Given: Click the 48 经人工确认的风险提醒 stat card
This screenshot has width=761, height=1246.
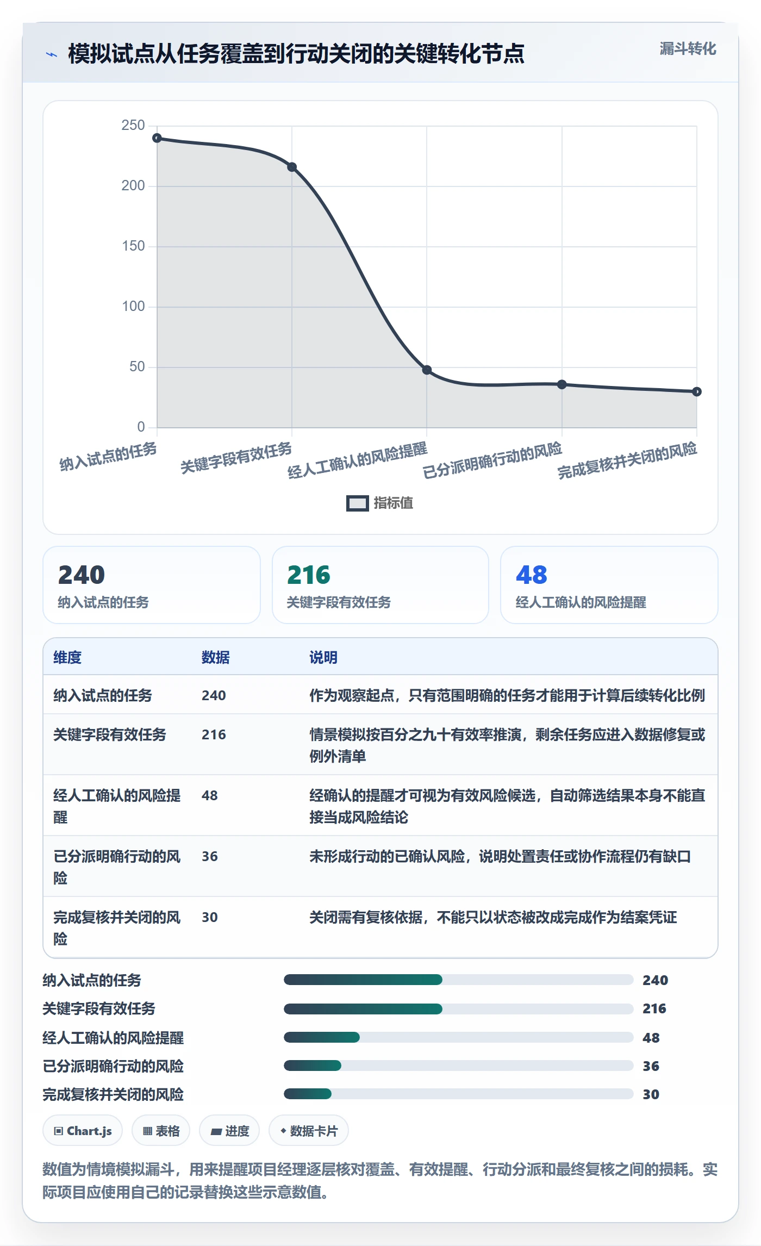Looking at the screenshot, I should (609, 585).
